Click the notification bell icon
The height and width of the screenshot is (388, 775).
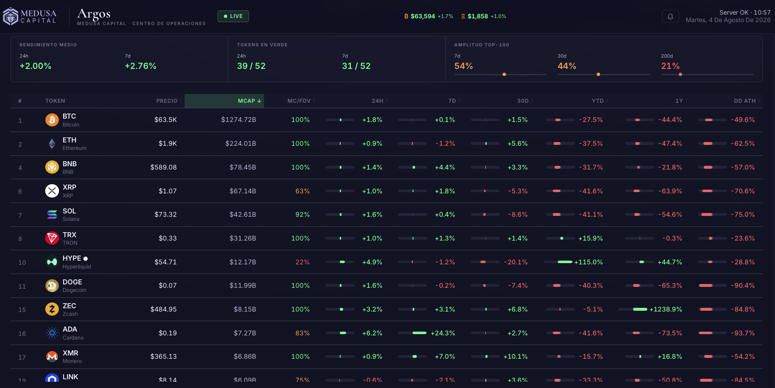670,16
